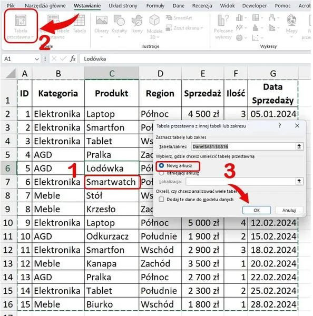Insert a table with the Tabela icon

click(x=79, y=21)
